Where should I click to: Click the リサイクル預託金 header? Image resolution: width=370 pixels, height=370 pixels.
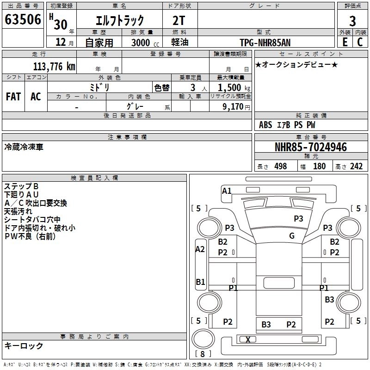[230, 96]
